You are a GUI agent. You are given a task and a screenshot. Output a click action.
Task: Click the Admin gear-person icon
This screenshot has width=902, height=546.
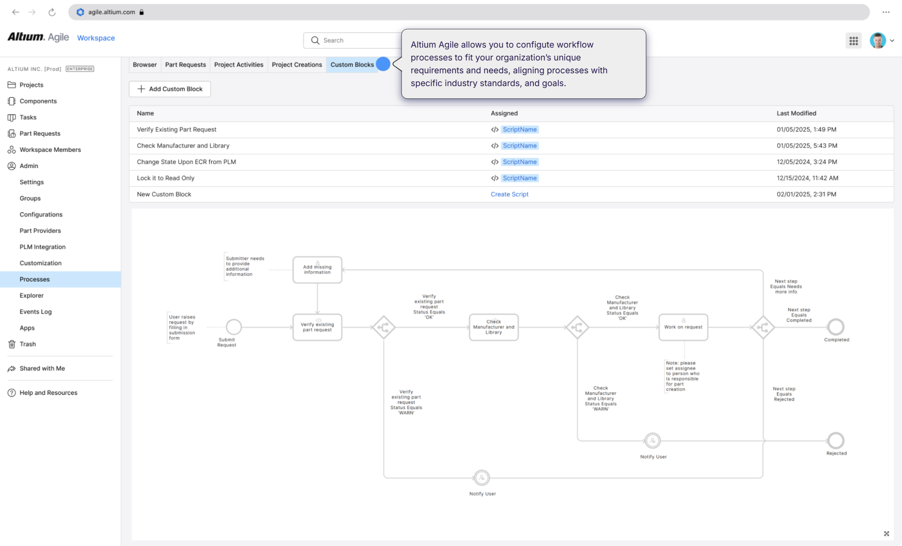(12, 166)
